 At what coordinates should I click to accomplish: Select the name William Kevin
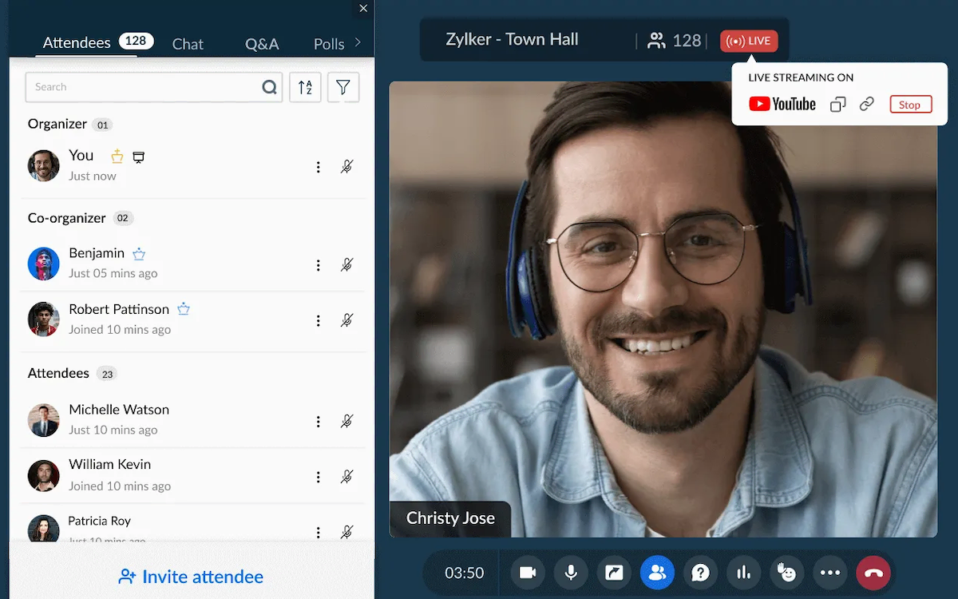coord(110,465)
